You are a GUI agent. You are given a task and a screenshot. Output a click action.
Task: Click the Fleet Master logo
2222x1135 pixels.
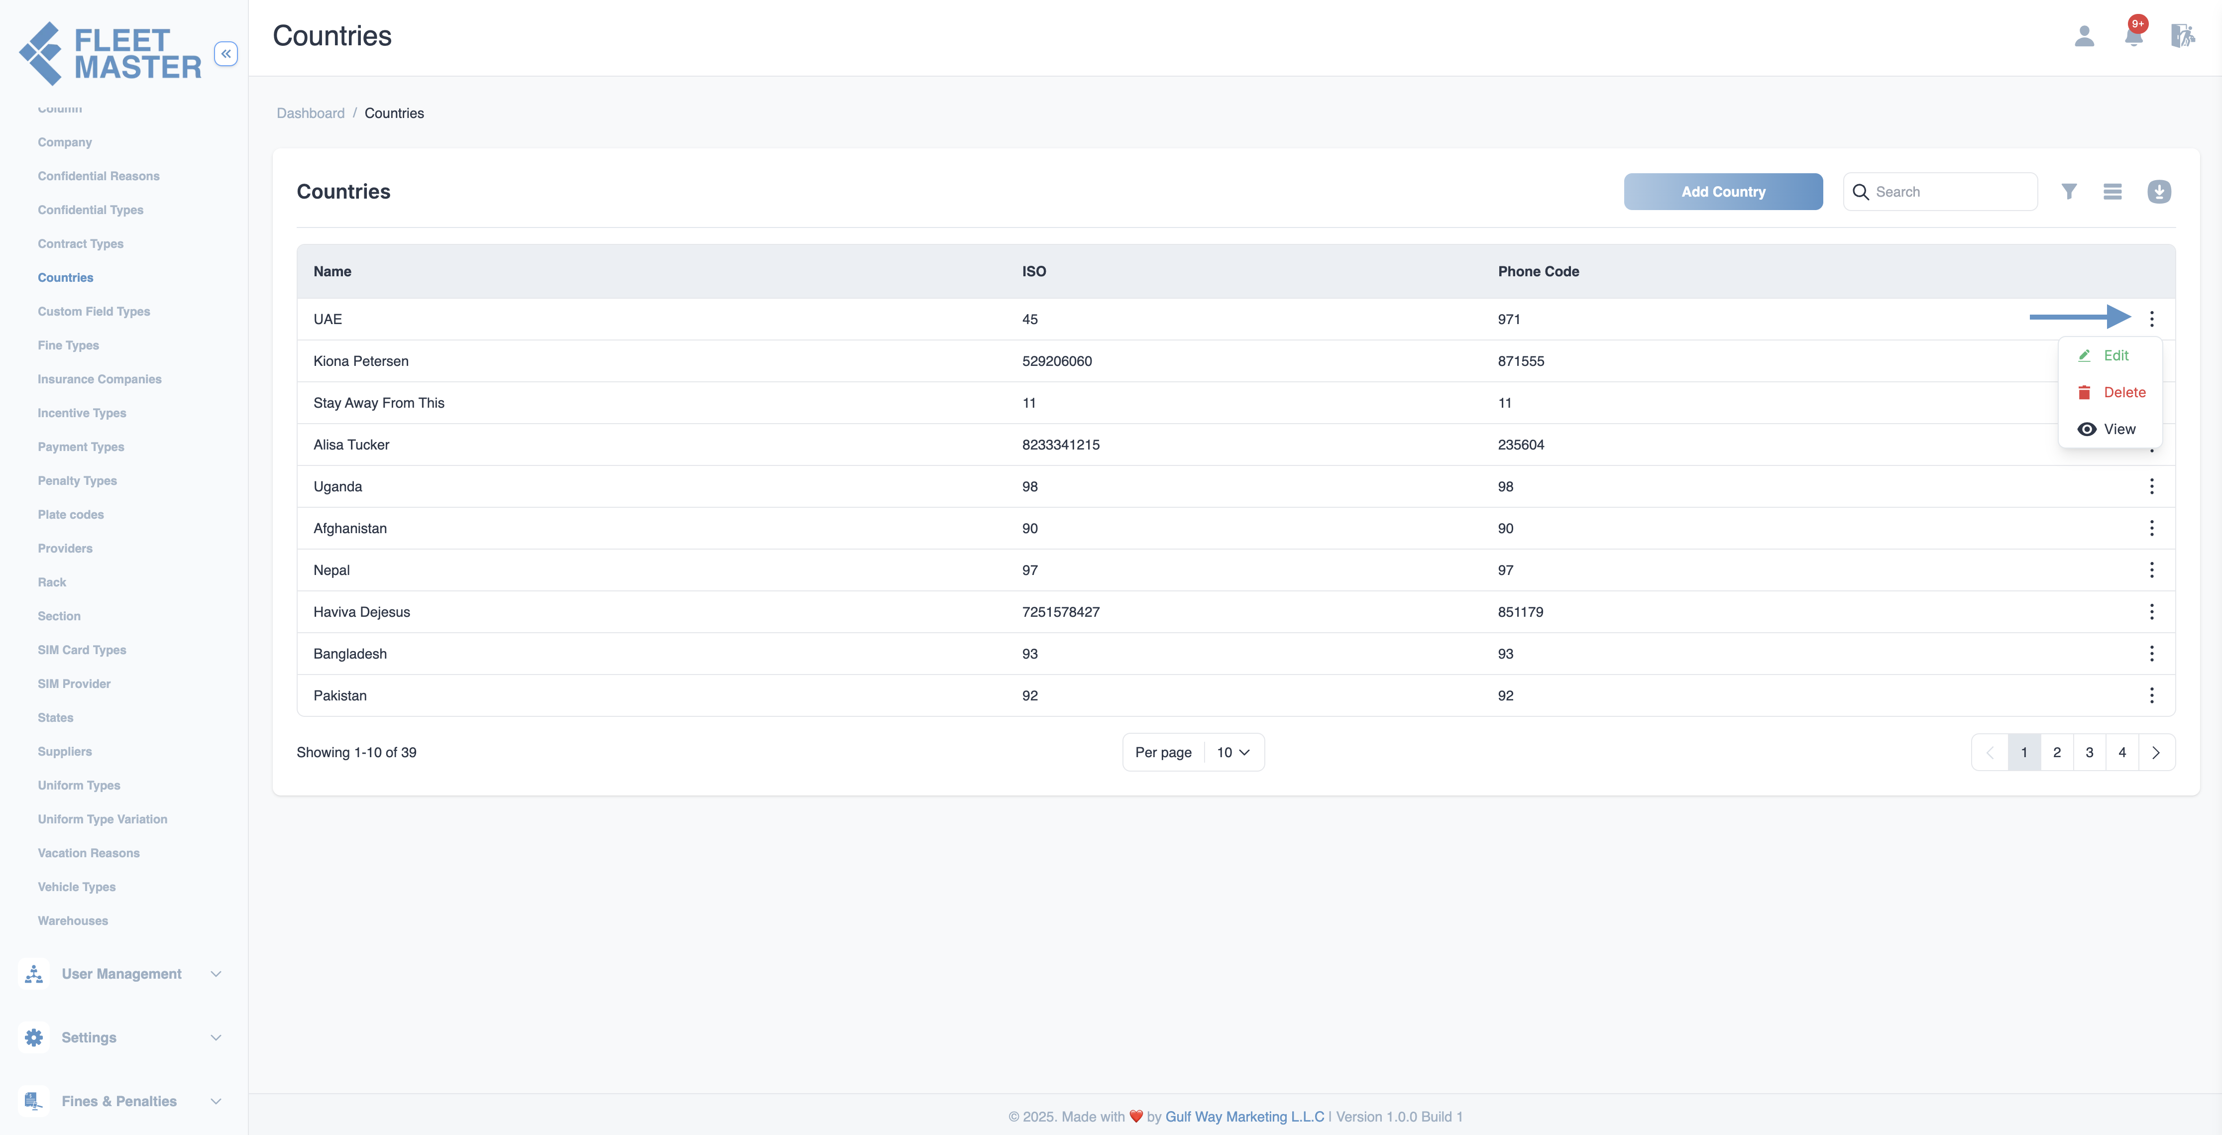(110, 53)
